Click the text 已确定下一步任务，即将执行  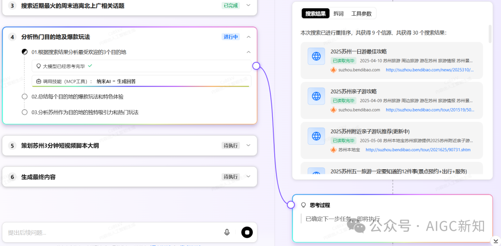click(x=343, y=219)
